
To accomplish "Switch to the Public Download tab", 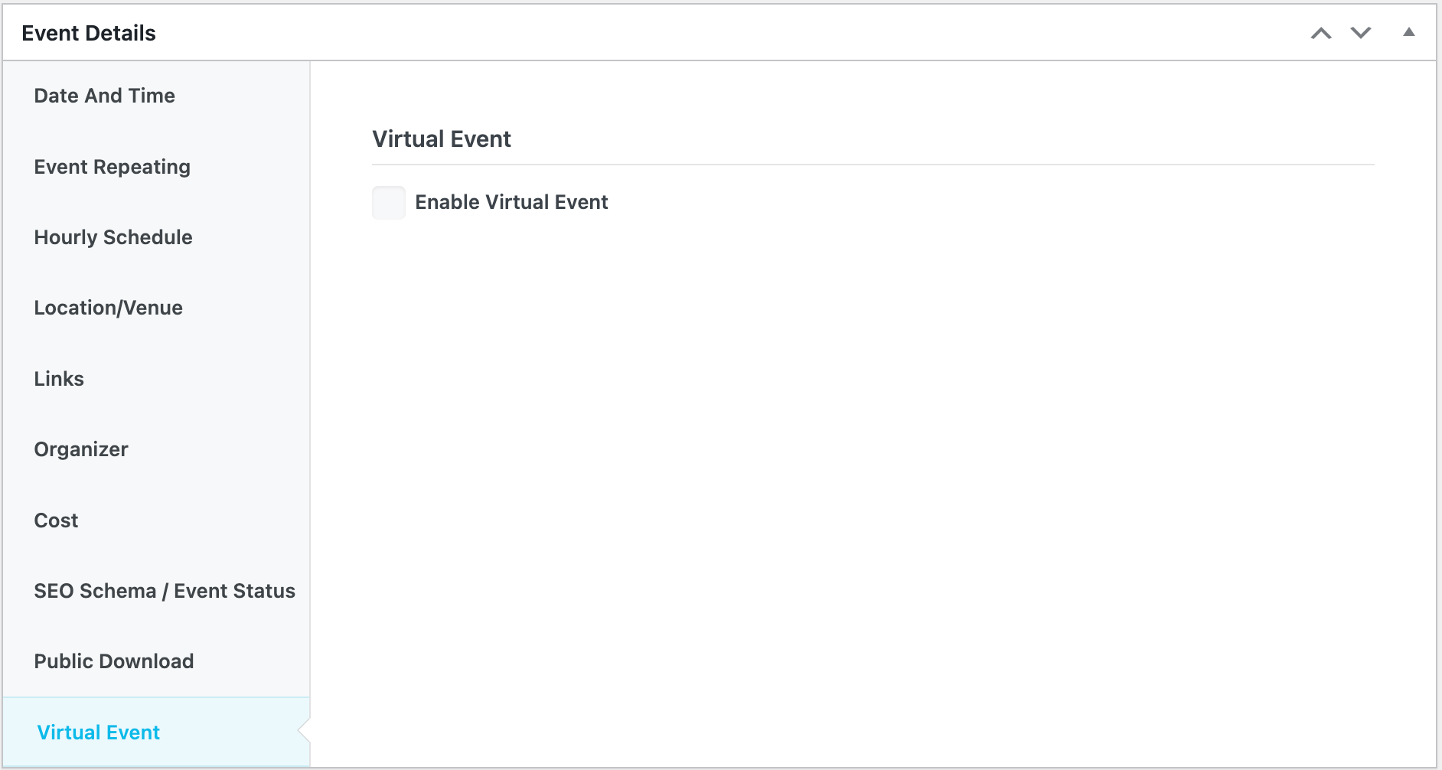I will 114,661.
